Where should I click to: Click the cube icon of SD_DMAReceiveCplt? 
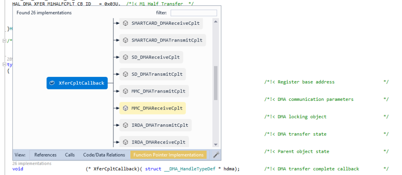point(126,57)
